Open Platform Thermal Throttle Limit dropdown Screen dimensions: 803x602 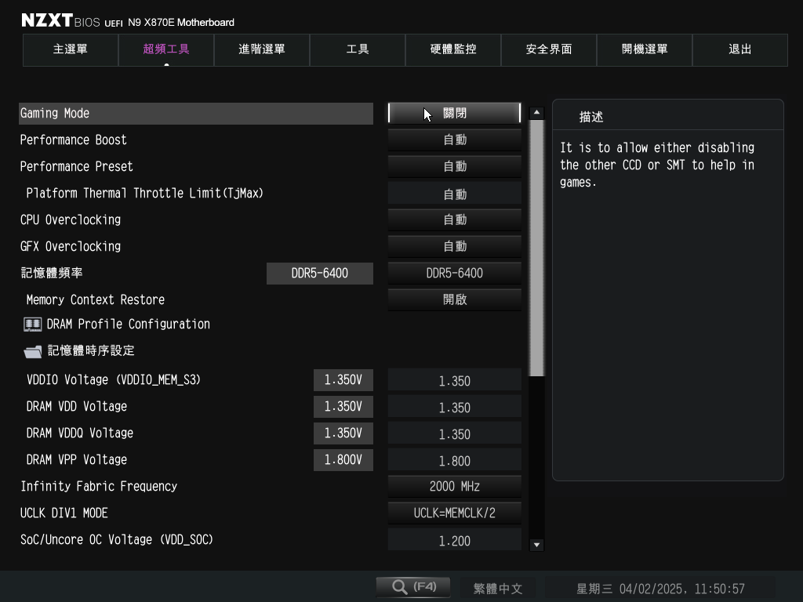coord(455,194)
